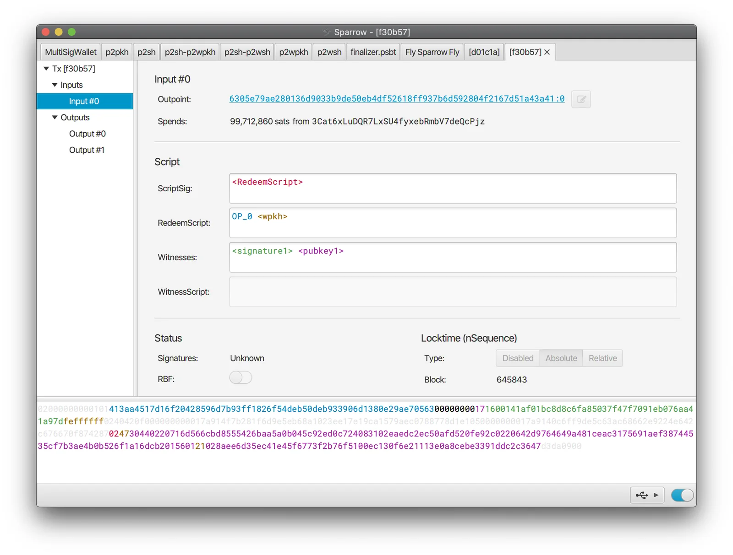Select Disabled locktime type
This screenshot has width=733, height=555.
point(518,358)
